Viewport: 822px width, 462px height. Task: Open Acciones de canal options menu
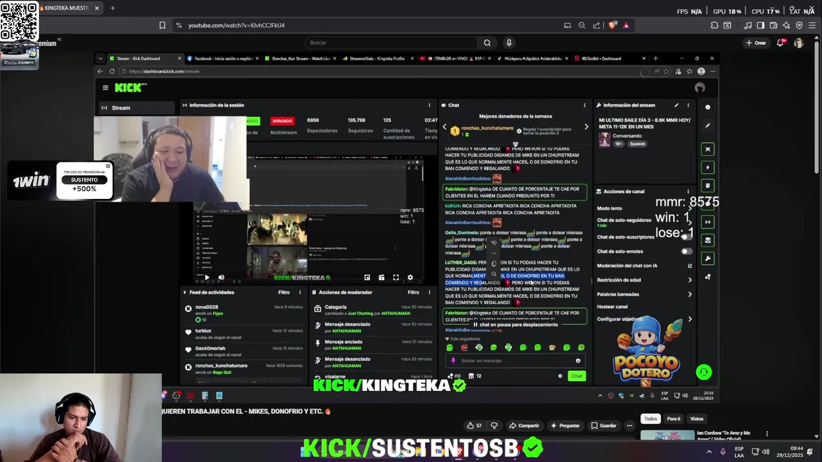coord(688,191)
